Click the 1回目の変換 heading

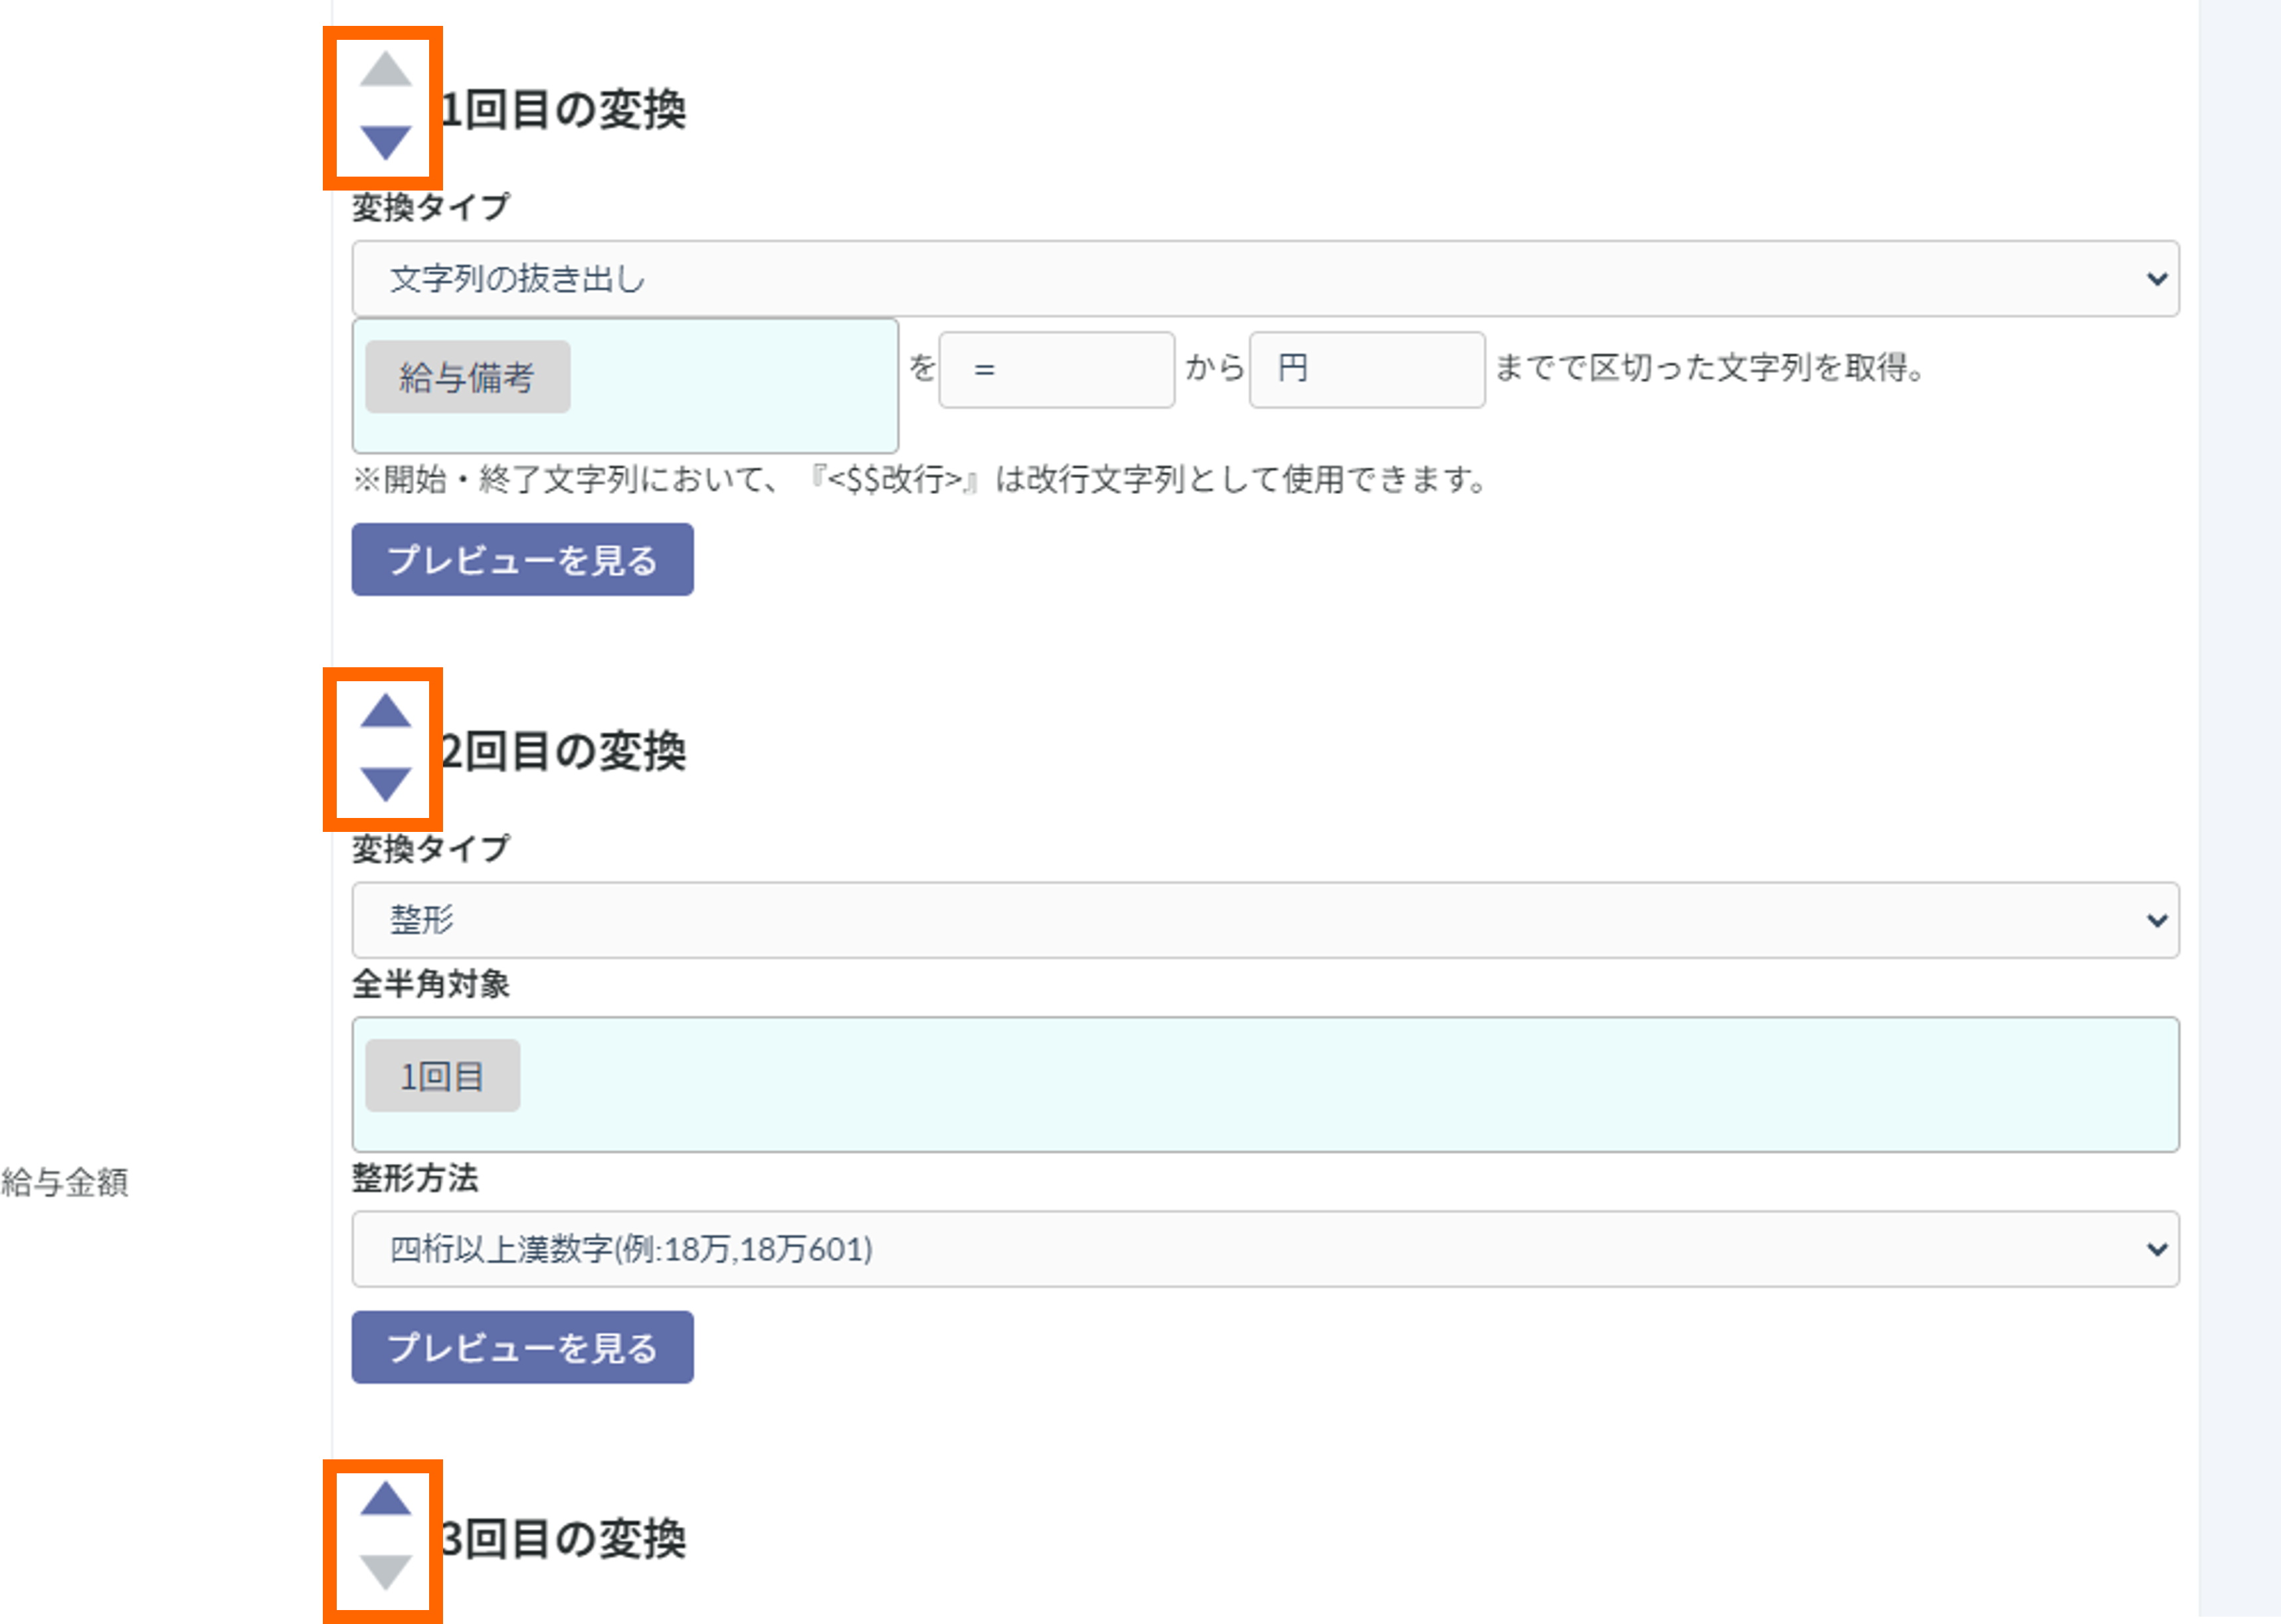pos(563,109)
